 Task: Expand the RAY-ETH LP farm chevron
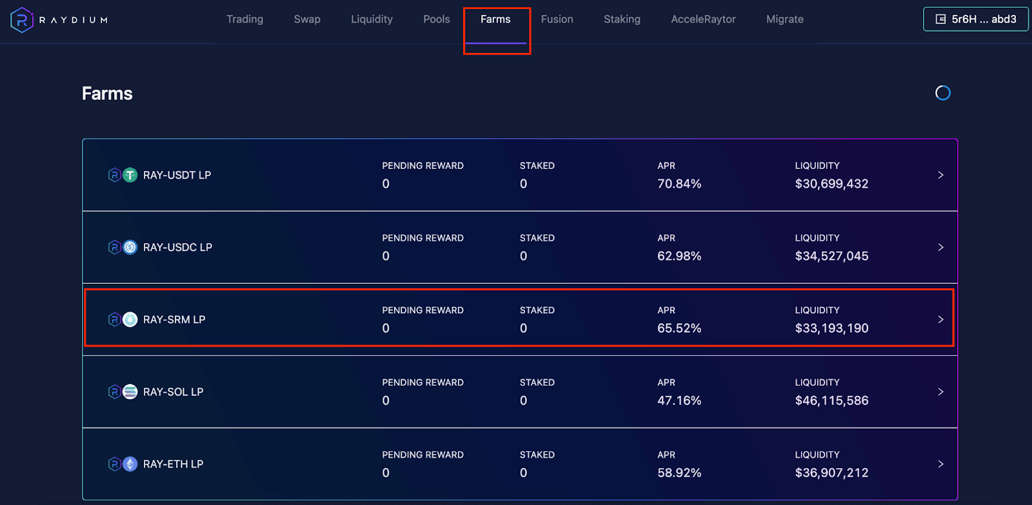point(940,464)
